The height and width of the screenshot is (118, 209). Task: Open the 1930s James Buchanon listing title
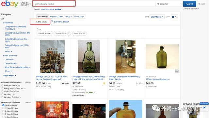[157, 80]
